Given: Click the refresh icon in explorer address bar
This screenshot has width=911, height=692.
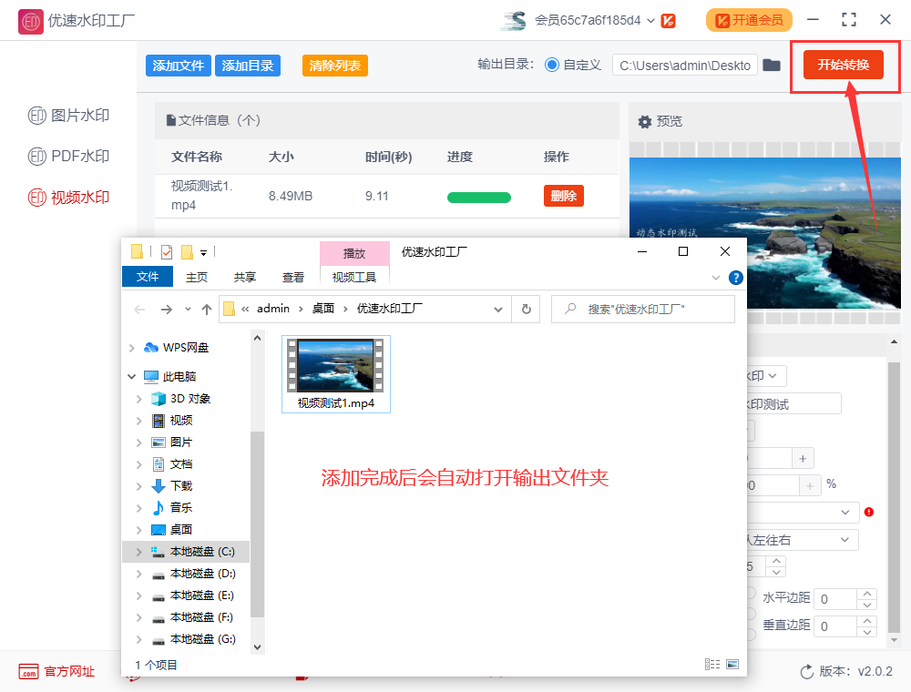Looking at the screenshot, I should coord(527,309).
